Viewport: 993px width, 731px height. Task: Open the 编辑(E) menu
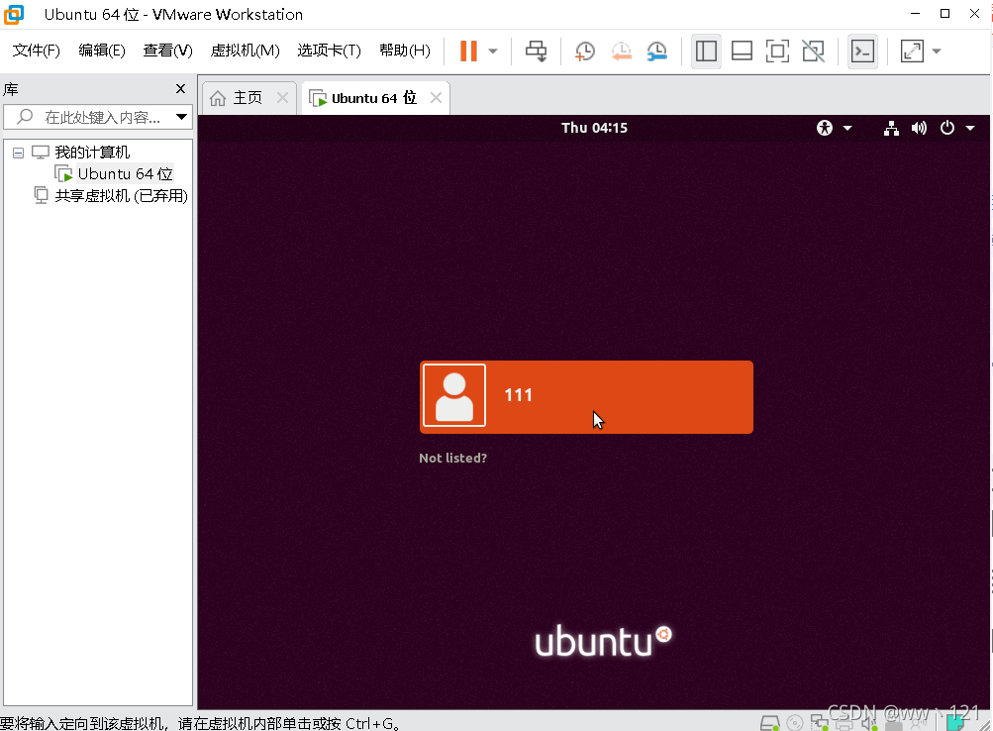coord(102,51)
